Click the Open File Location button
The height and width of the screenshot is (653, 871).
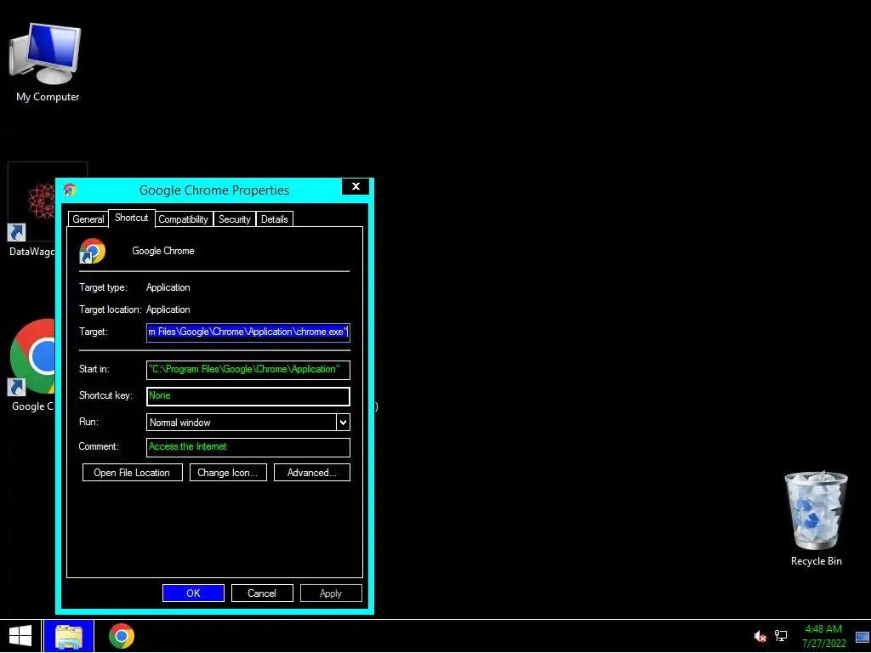tap(132, 473)
